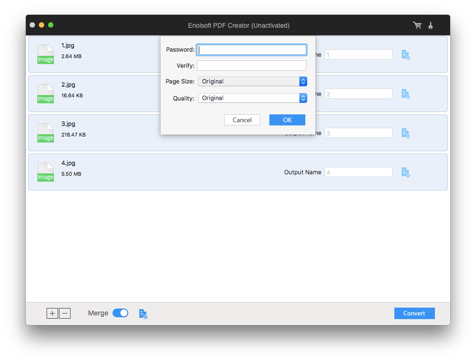Viewport: 476px width, 362px height.
Task: Open merge settings icon beside Merge toggle
Action: [143, 314]
